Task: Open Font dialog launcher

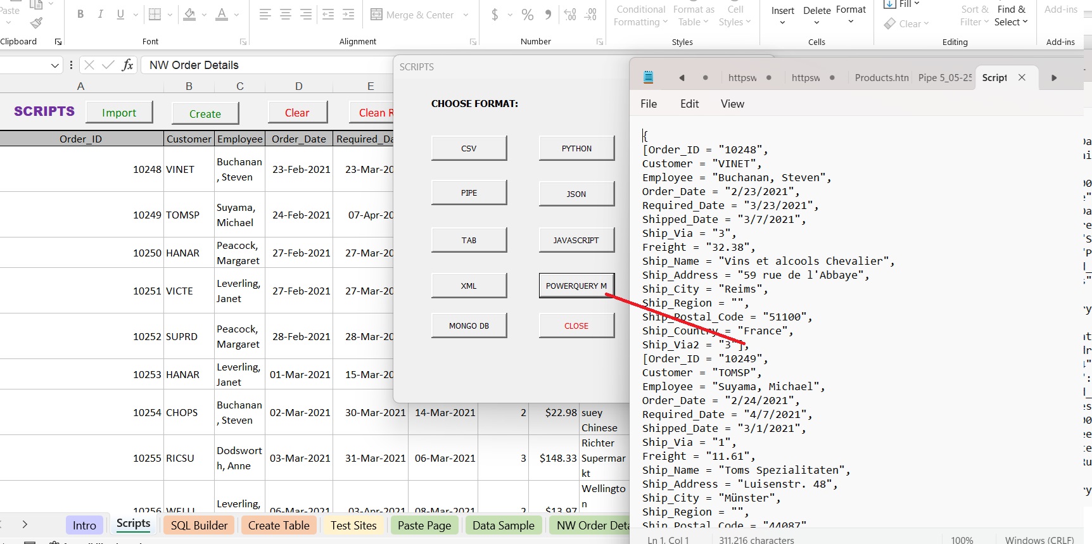Action: (x=243, y=42)
